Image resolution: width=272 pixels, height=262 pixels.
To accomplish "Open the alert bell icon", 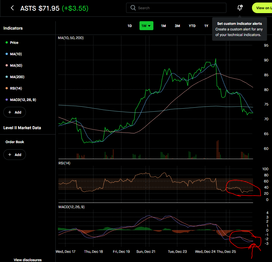I will [240, 8].
